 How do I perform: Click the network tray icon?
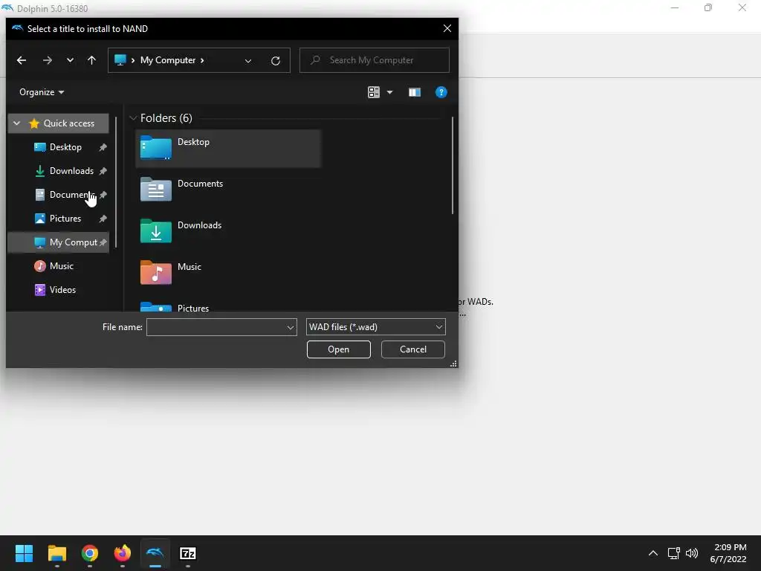click(673, 553)
